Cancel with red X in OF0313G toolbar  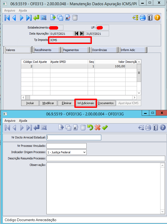coord(98,127)
